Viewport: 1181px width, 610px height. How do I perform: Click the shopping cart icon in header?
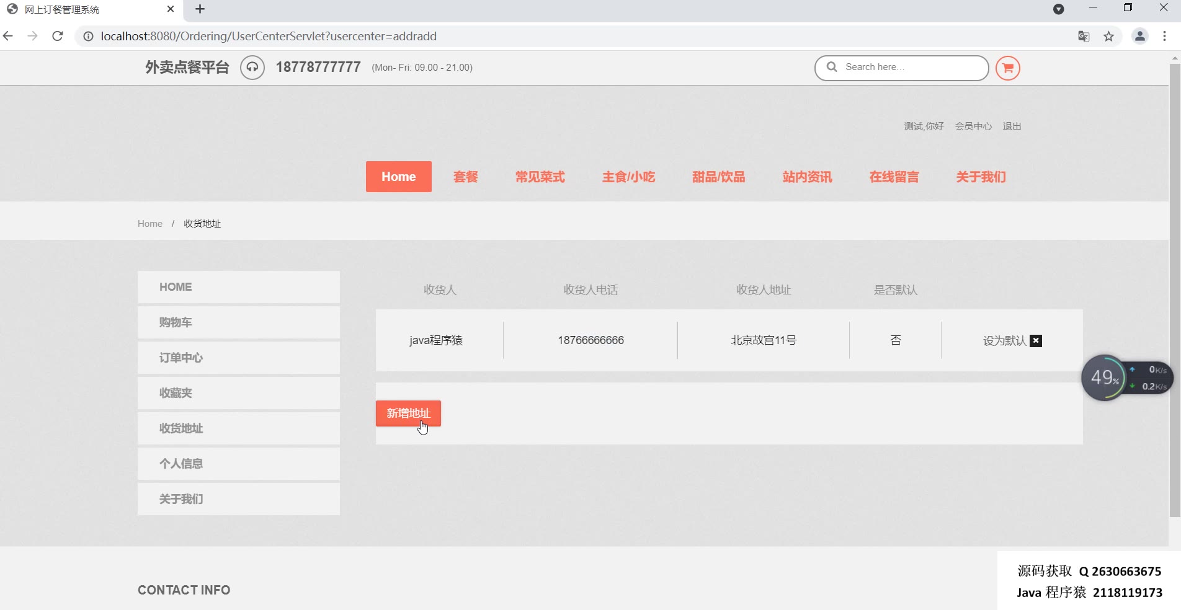[1008, 68]
